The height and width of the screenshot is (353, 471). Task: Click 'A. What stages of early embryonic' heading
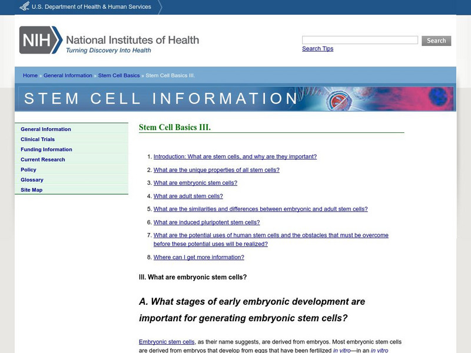click(x=252, y=309)
